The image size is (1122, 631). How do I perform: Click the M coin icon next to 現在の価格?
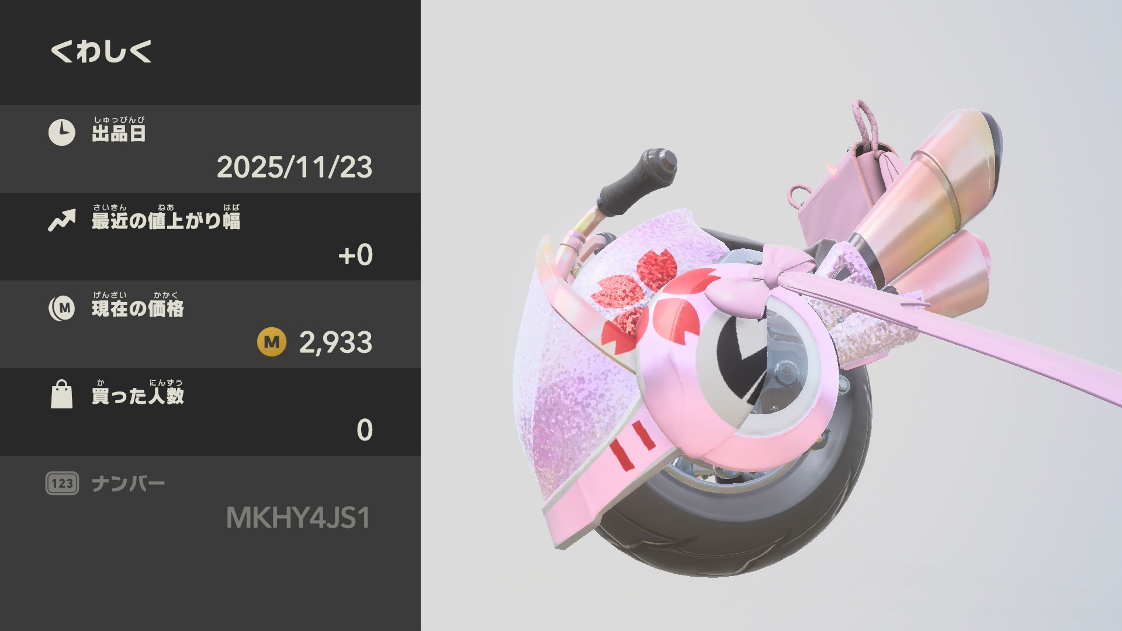62,308
